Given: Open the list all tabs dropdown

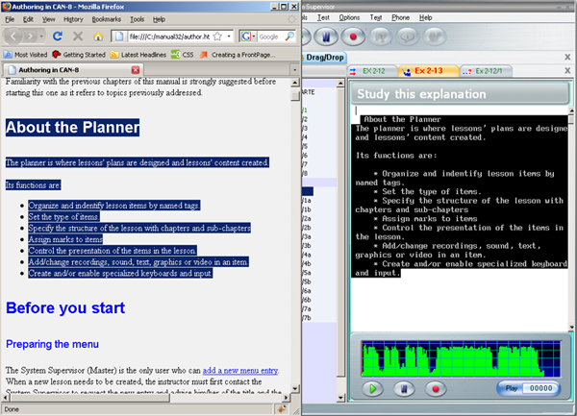Looking at the screenshot, I should coord(293,70).
